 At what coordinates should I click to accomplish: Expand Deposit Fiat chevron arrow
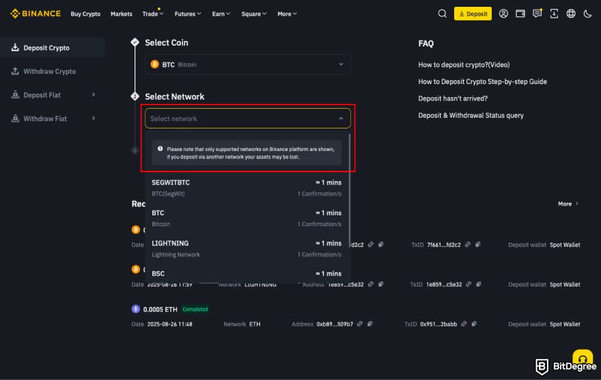pyautogui.click(x=94, y=95)
